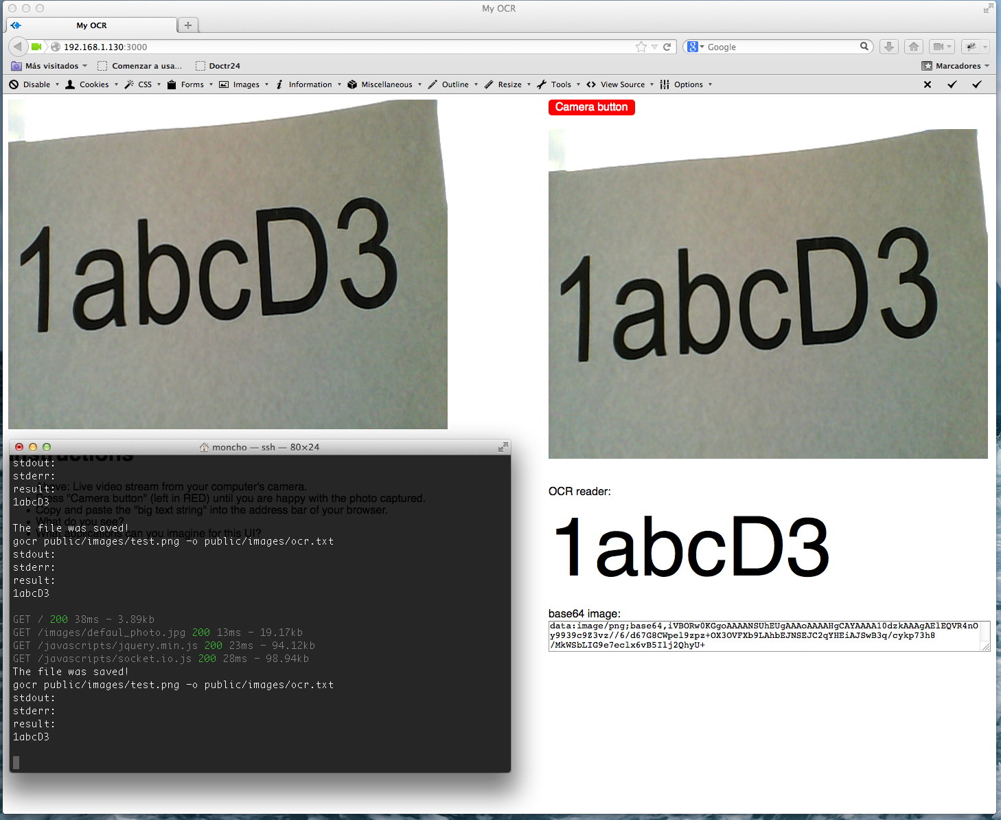Reload the page with refresh icon

[667, 47]
